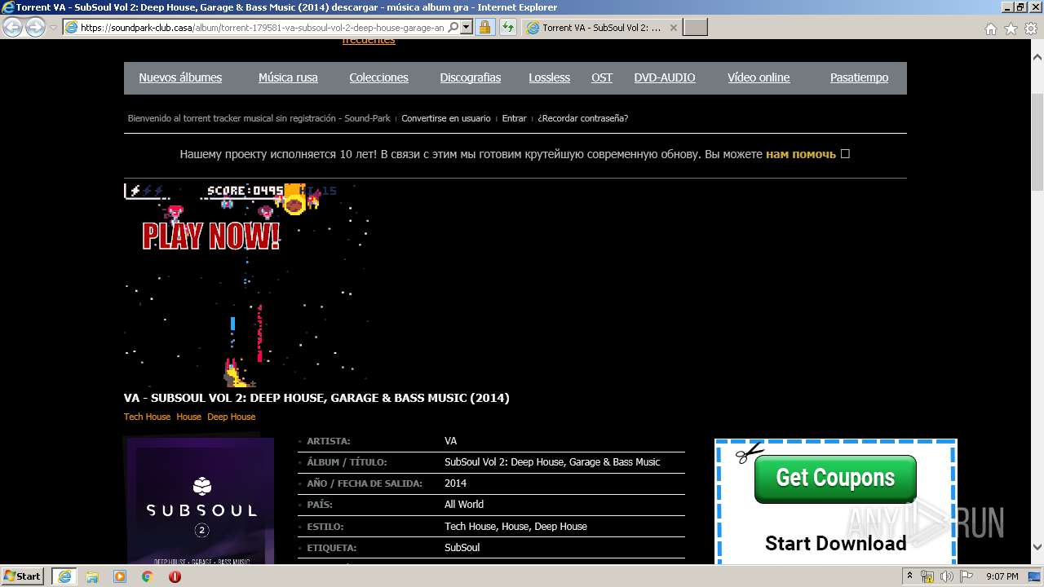This screenshot has width=1044, height=587.
Task: Click the SubSoul album cover image
Action: tap(200, 501)
